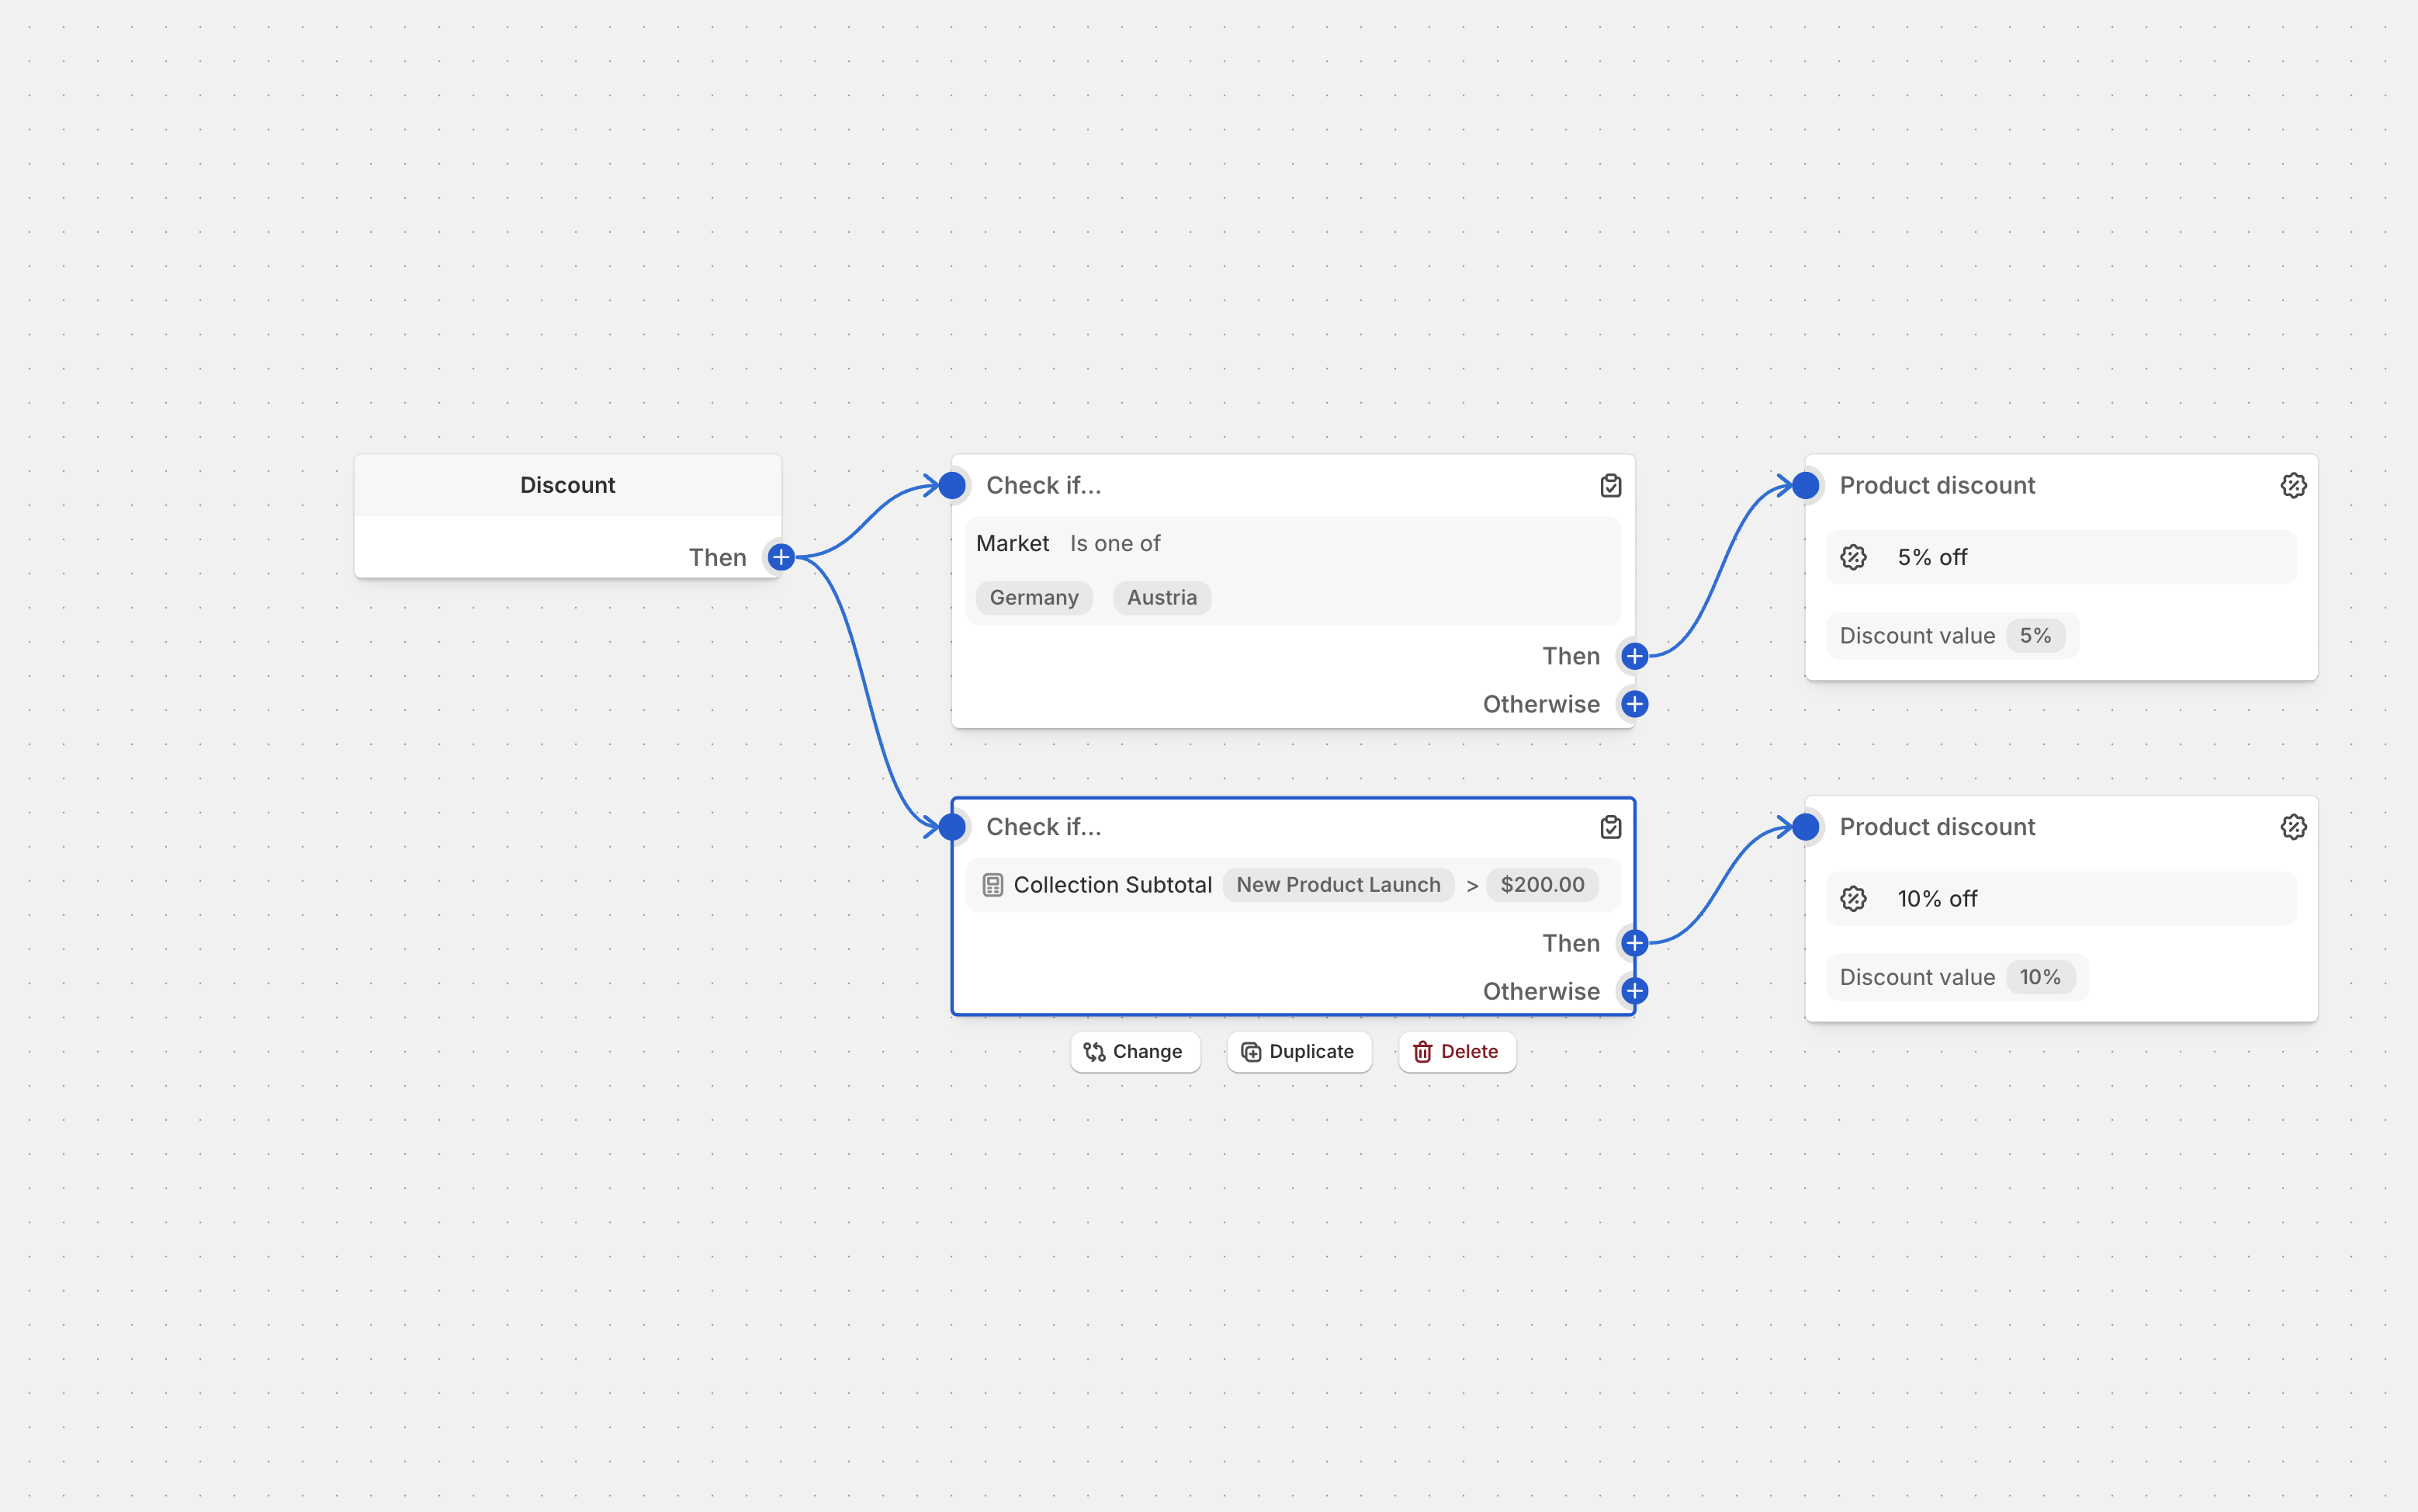This screenshot has height=1512, width=2418.
Task: Click discount badge icon on 10% Product discount header
Action: [x=2293, y=827]
